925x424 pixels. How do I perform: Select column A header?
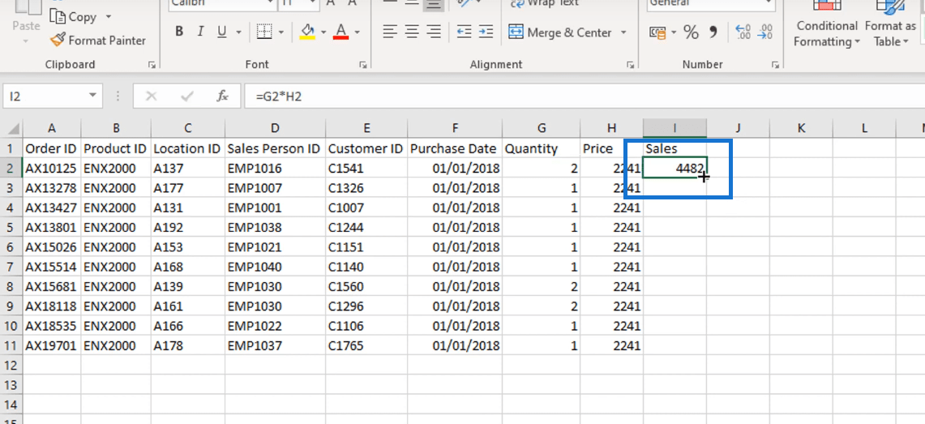click(x=52, y=128)
